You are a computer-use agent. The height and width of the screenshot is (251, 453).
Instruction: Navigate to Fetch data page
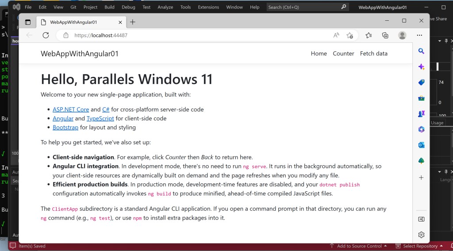(x=373, y=53)
